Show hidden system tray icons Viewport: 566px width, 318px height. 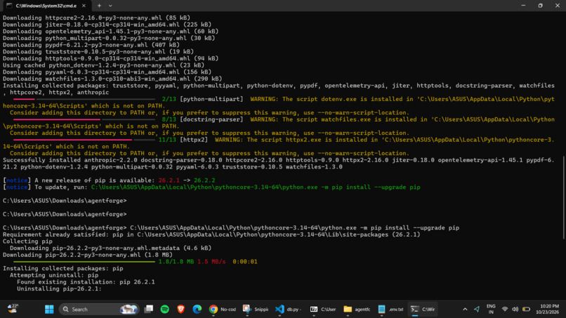465,309
